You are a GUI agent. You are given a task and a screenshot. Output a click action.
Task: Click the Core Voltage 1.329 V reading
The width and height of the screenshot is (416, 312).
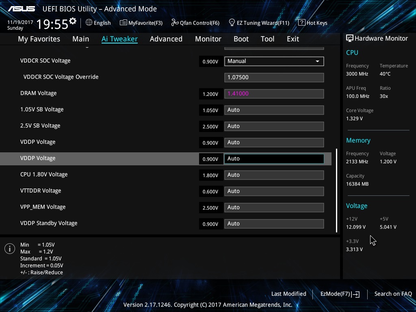tap(354, 118)
